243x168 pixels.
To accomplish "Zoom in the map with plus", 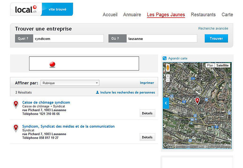I will (168, 76).
